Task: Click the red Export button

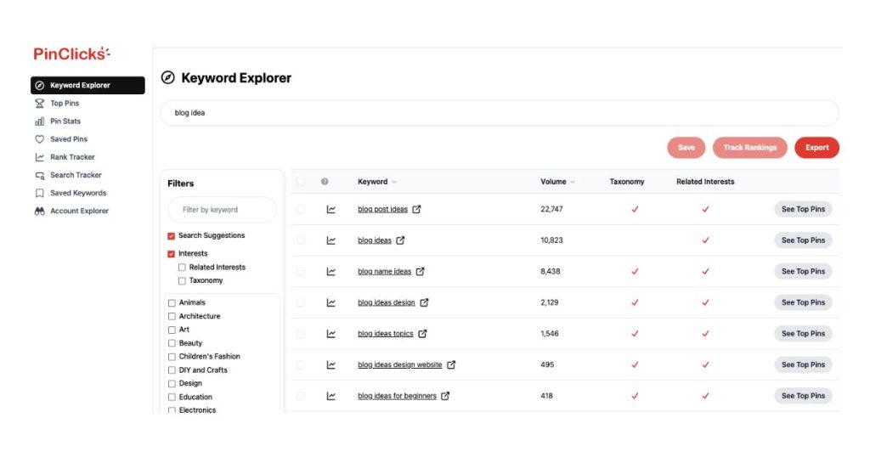Action: click(x=816, y=148)
